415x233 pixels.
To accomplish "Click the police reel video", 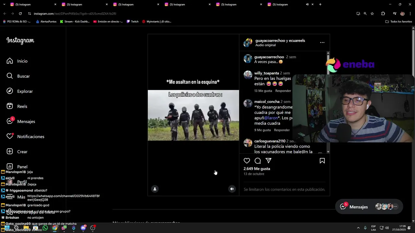I will (193, 115).
